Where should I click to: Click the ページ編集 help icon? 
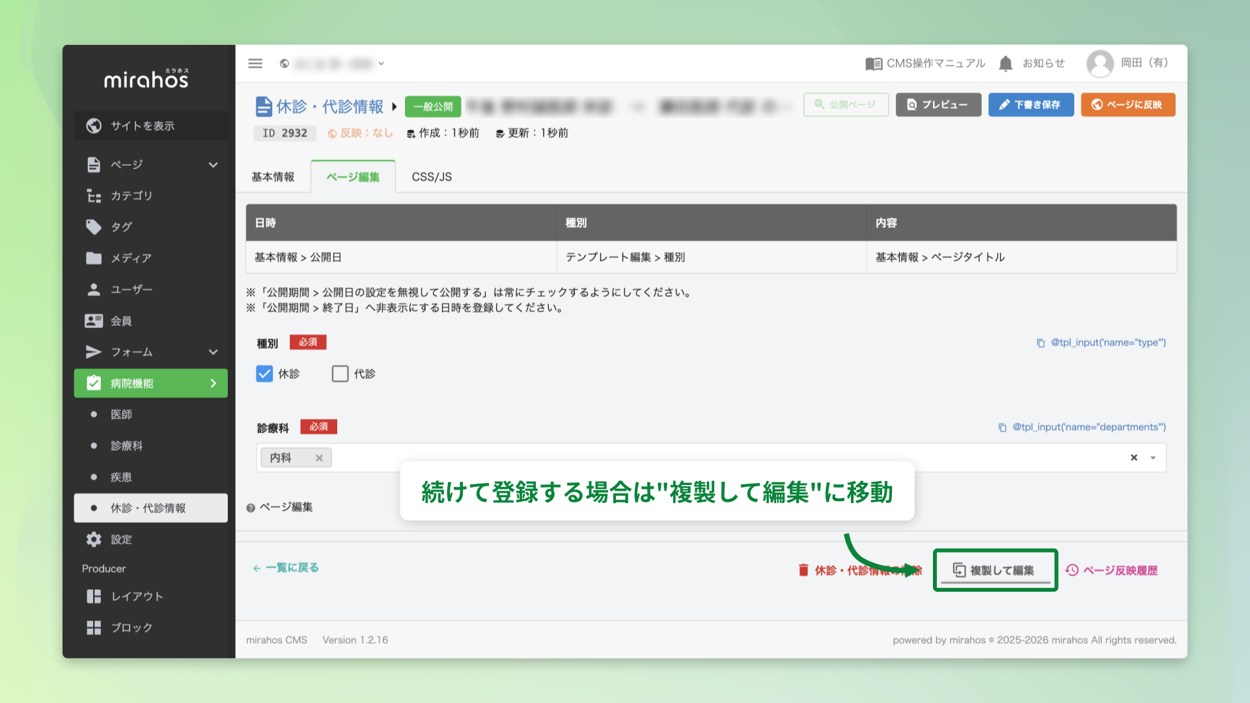tap(251, 508)
